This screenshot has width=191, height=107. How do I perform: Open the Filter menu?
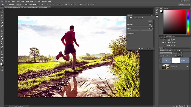pos(32,1)
